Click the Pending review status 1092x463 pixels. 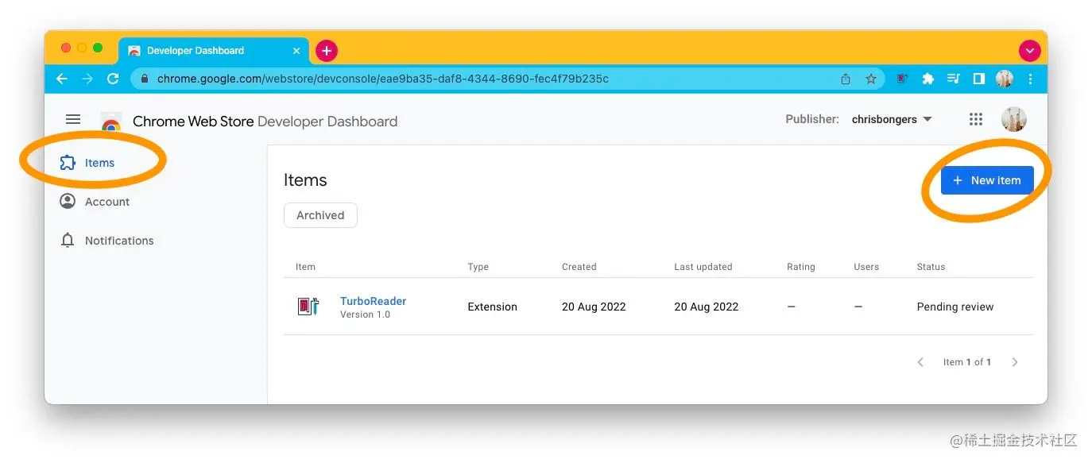coord(955,307)
